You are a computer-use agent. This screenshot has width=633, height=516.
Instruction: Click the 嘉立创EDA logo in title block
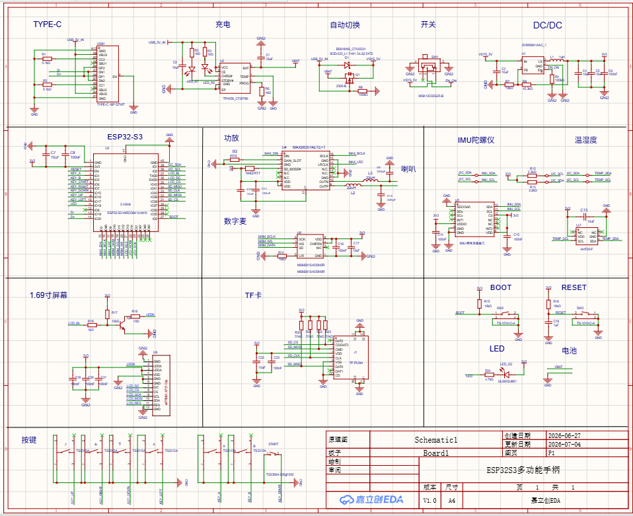[x=371, y=499]
